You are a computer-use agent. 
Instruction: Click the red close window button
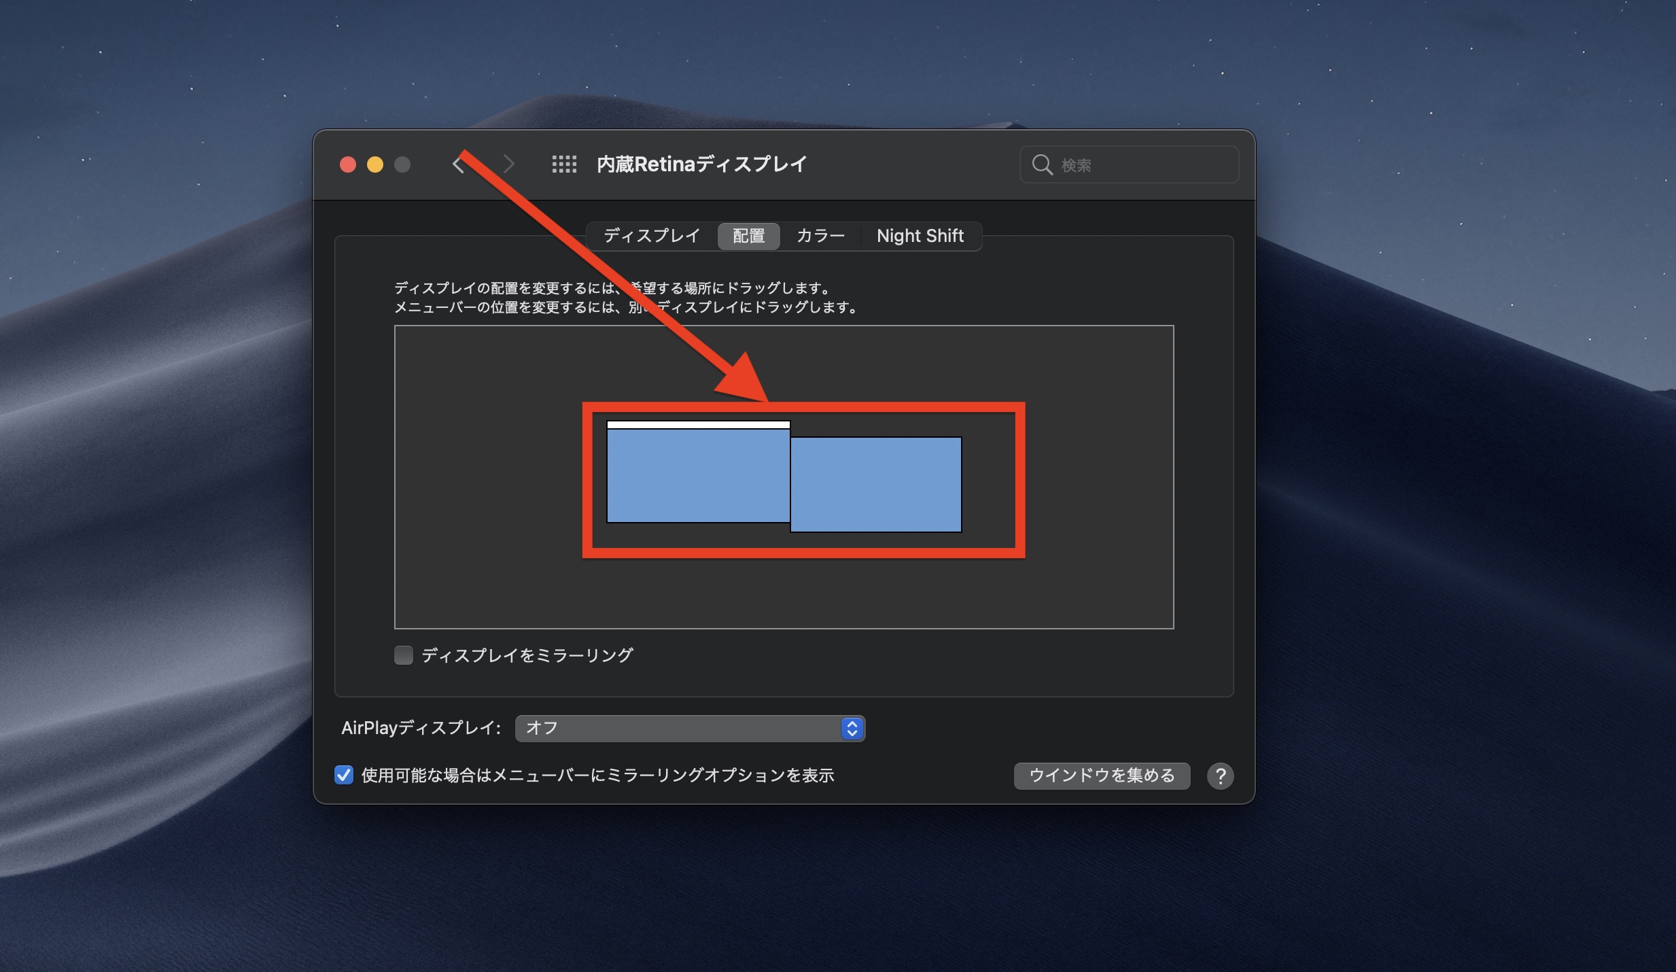click(348, 164)
